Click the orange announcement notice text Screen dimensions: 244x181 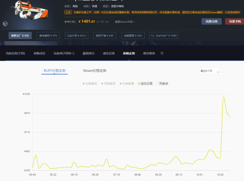pos(157,12)
